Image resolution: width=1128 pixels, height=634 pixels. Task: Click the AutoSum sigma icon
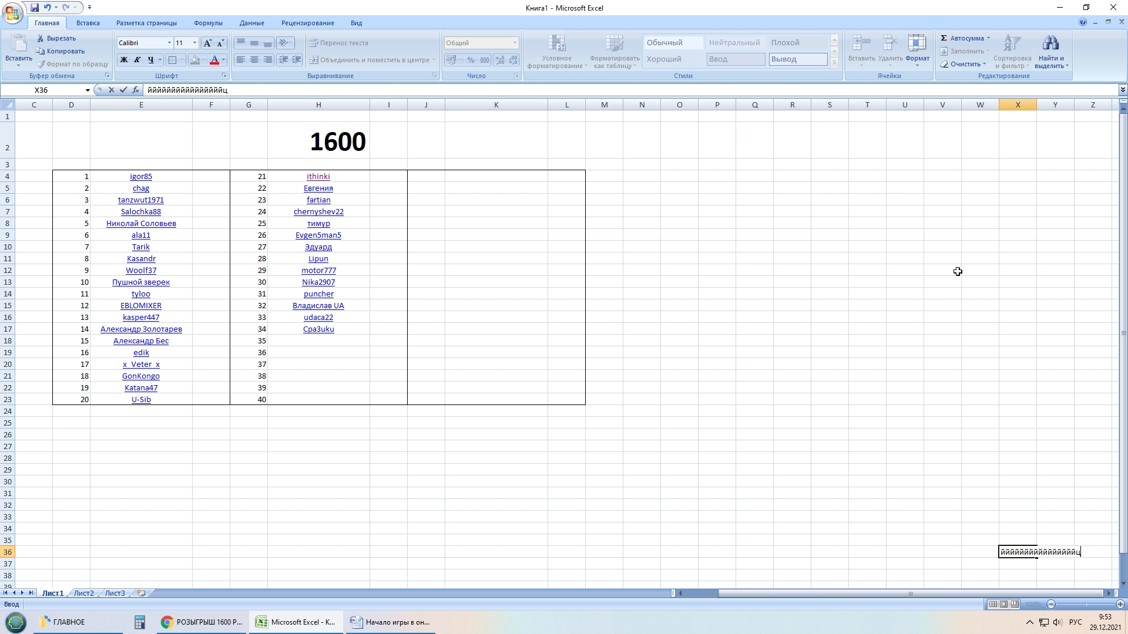coord(944,38)
